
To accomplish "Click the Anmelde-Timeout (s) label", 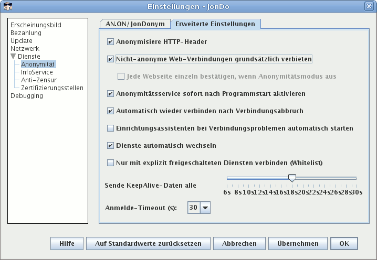I will coord(141,208).
